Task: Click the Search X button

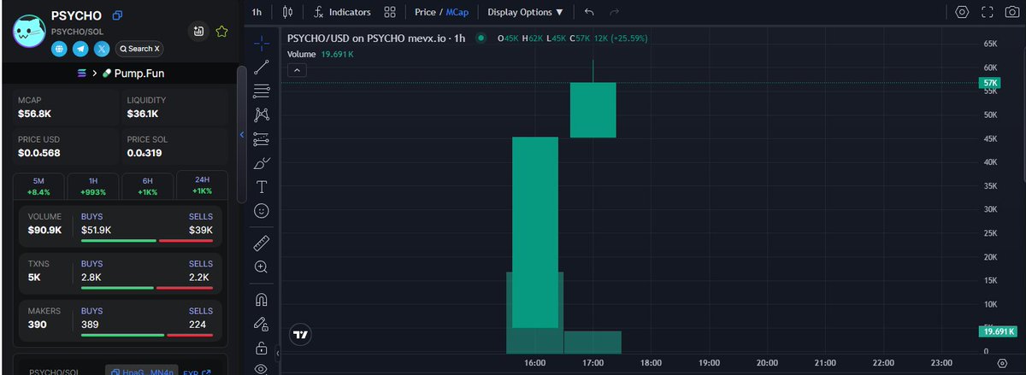Action: (x=141, y=49)
